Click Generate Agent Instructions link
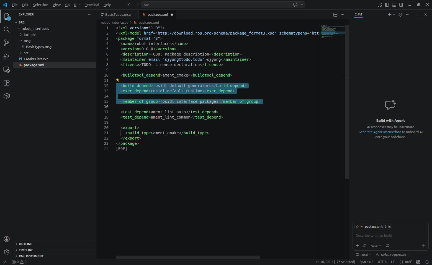This screenshot has height=265, width=432. [380, 132]
